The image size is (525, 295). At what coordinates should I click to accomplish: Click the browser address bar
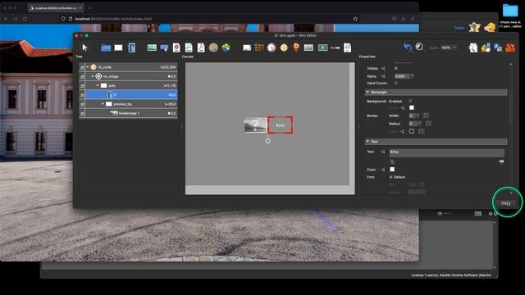tap(211, 19)
